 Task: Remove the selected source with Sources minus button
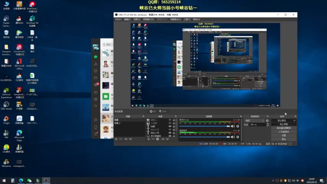(x=153, y=139)
